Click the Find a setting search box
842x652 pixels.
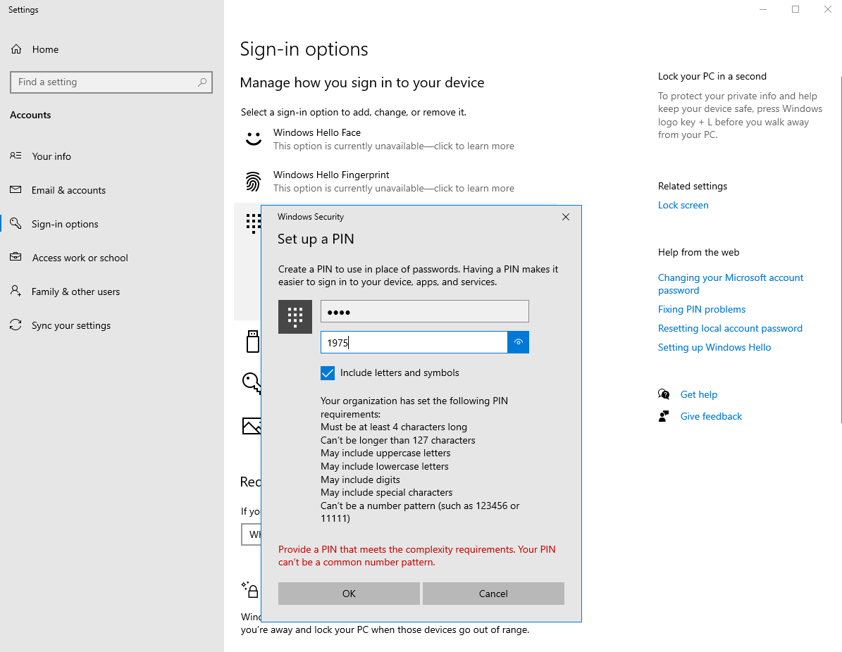pos(111,82)
